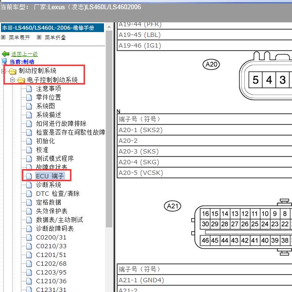Click the green back arrow icon
The width and height of the screenshot is (292, 292).
(5, 54)
